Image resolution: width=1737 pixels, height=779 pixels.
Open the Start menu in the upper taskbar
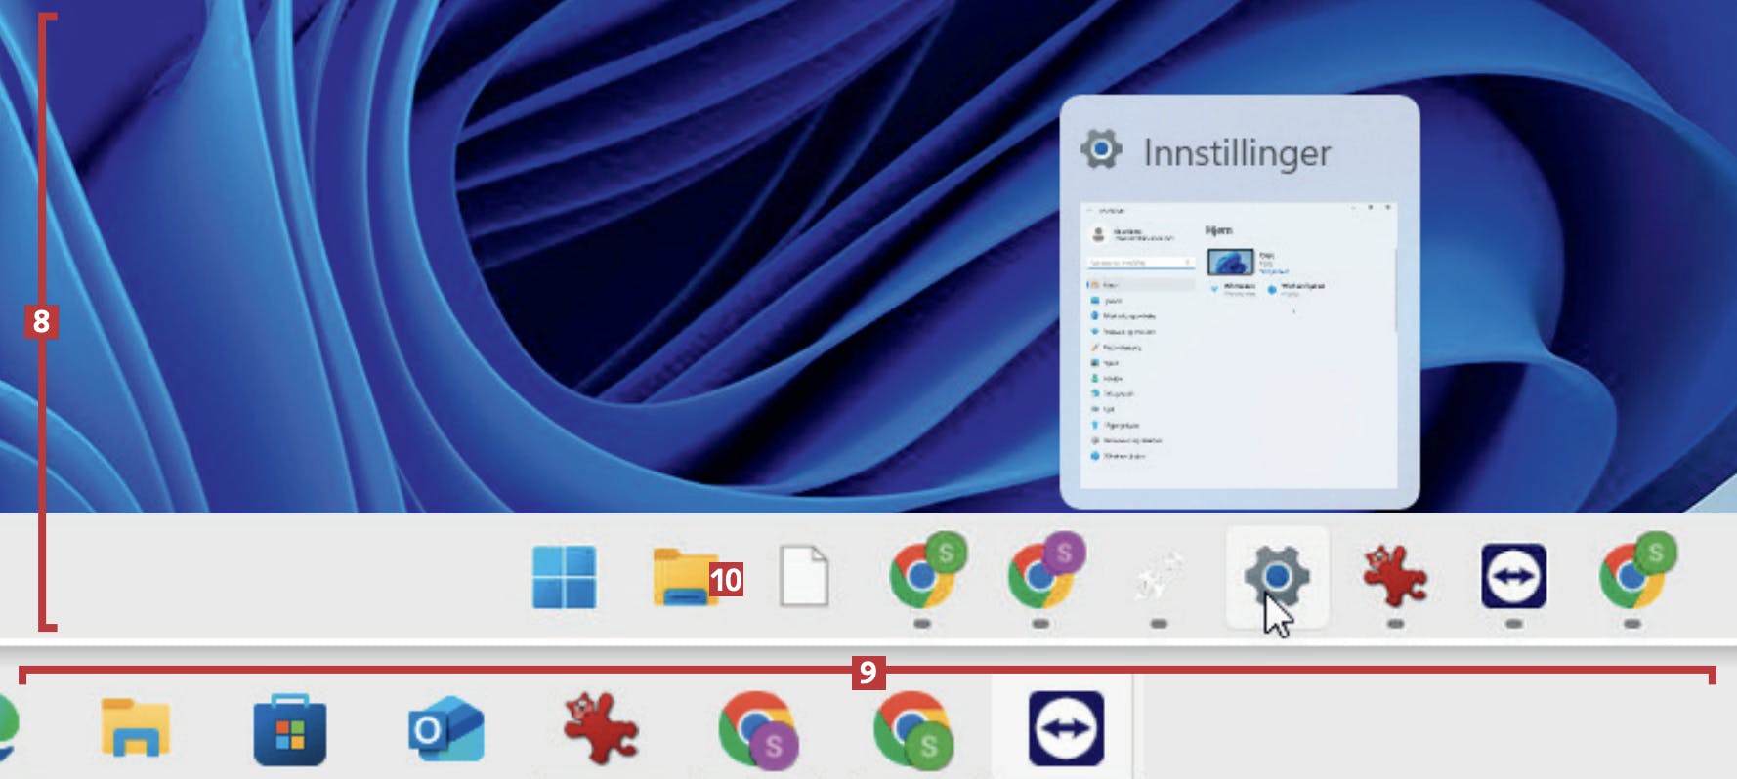click(x=564, y=577)
